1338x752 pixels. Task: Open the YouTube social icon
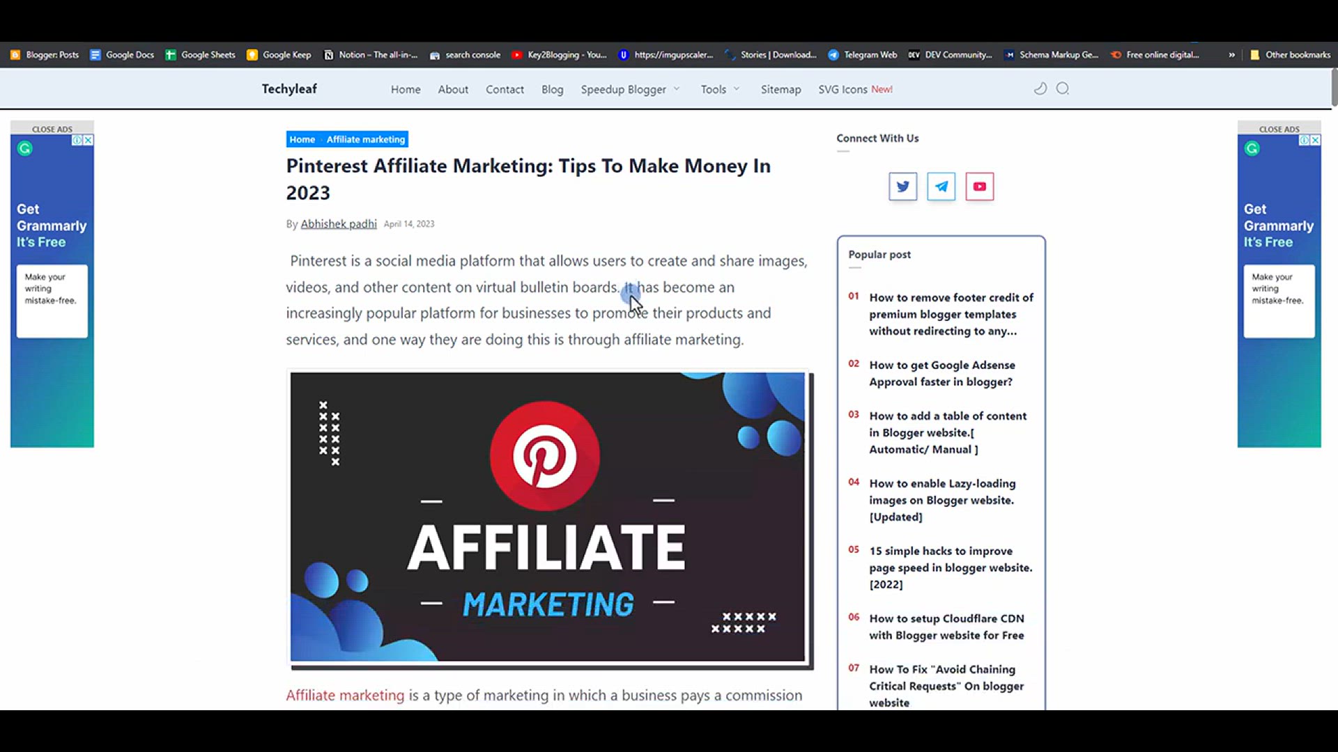[979, 187]
